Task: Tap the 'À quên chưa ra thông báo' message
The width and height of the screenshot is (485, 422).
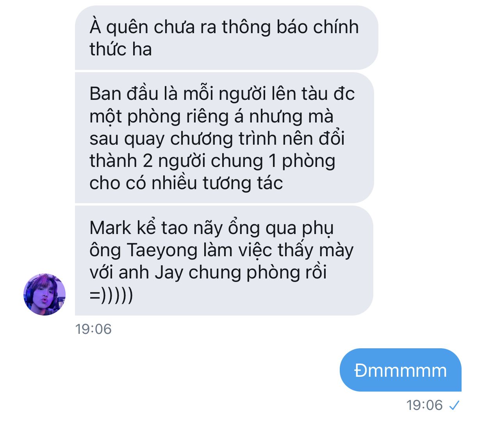Action: [226, 38]
